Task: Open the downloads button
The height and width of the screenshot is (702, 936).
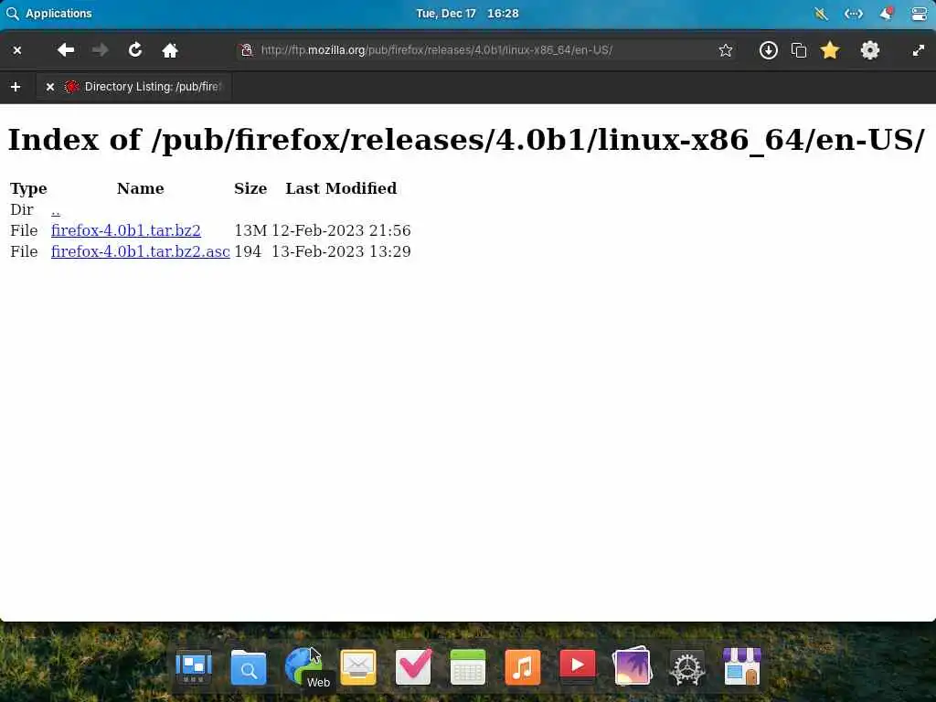Action: (x=768, y=50)
